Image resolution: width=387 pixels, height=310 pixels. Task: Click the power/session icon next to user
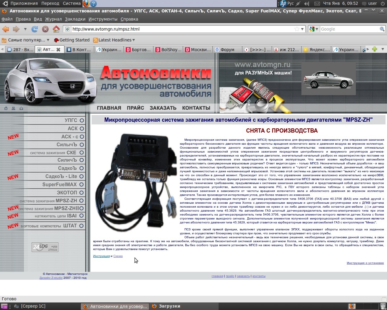tap(382, 4)
